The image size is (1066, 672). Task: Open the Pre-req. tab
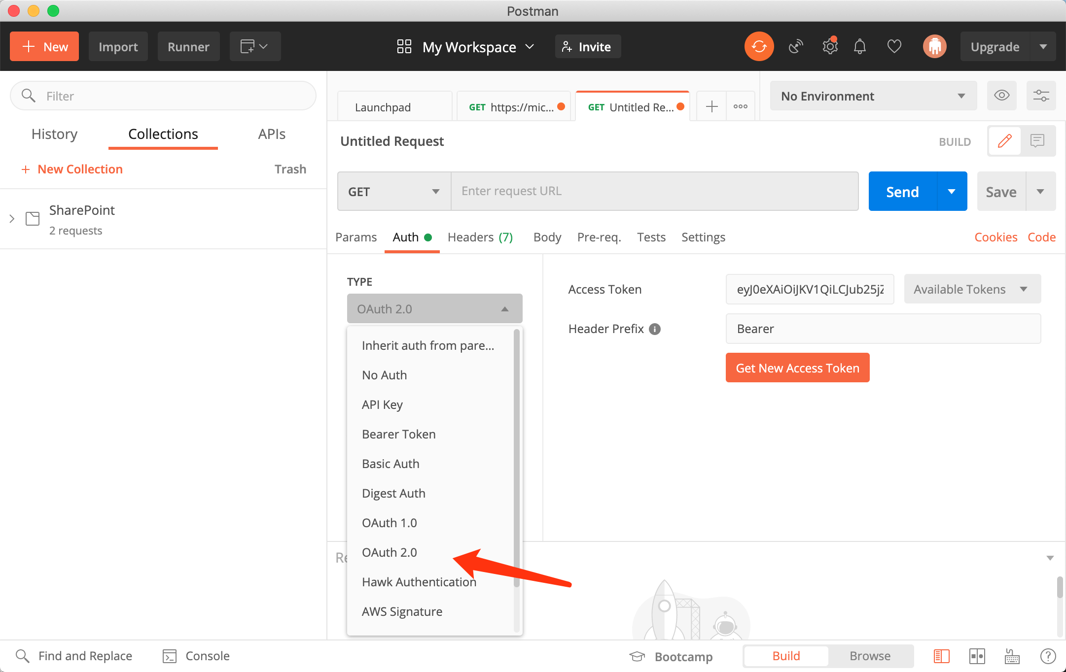pyautogui.click(x=599, y=237)
